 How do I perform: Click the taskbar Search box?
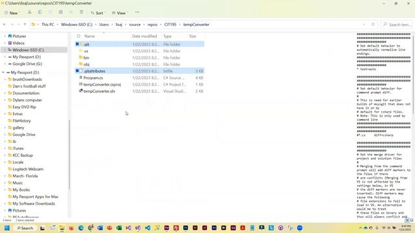point(25,228)
